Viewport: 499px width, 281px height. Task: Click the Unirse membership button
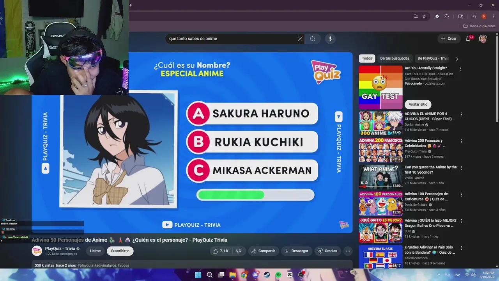(96, 251)
